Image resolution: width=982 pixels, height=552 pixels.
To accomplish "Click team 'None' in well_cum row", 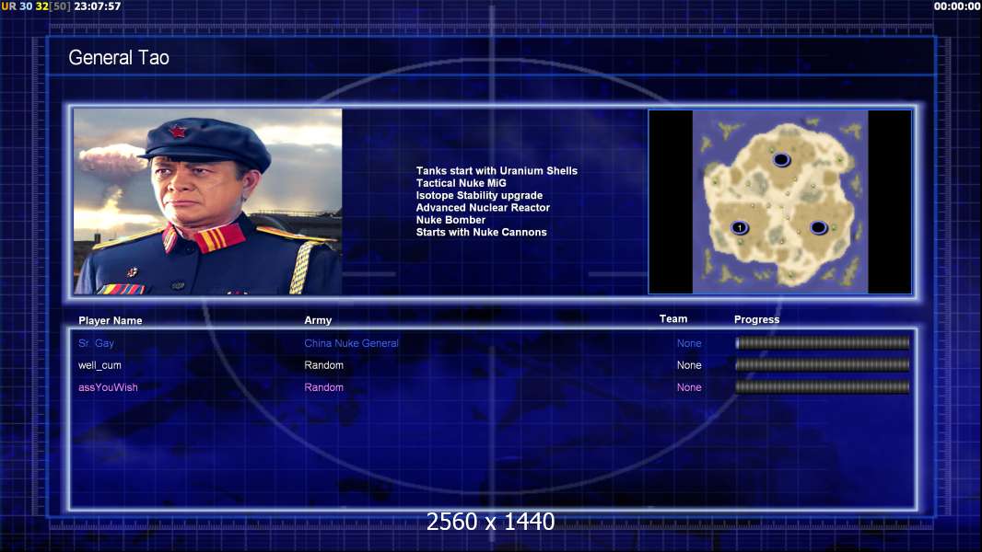I will pos(689,365).
